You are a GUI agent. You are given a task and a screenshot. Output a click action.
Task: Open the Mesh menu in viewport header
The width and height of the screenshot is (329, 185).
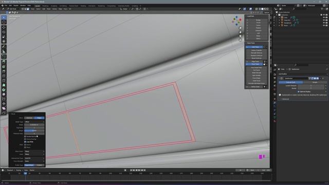pyautogui.click(x=49, y=9)
